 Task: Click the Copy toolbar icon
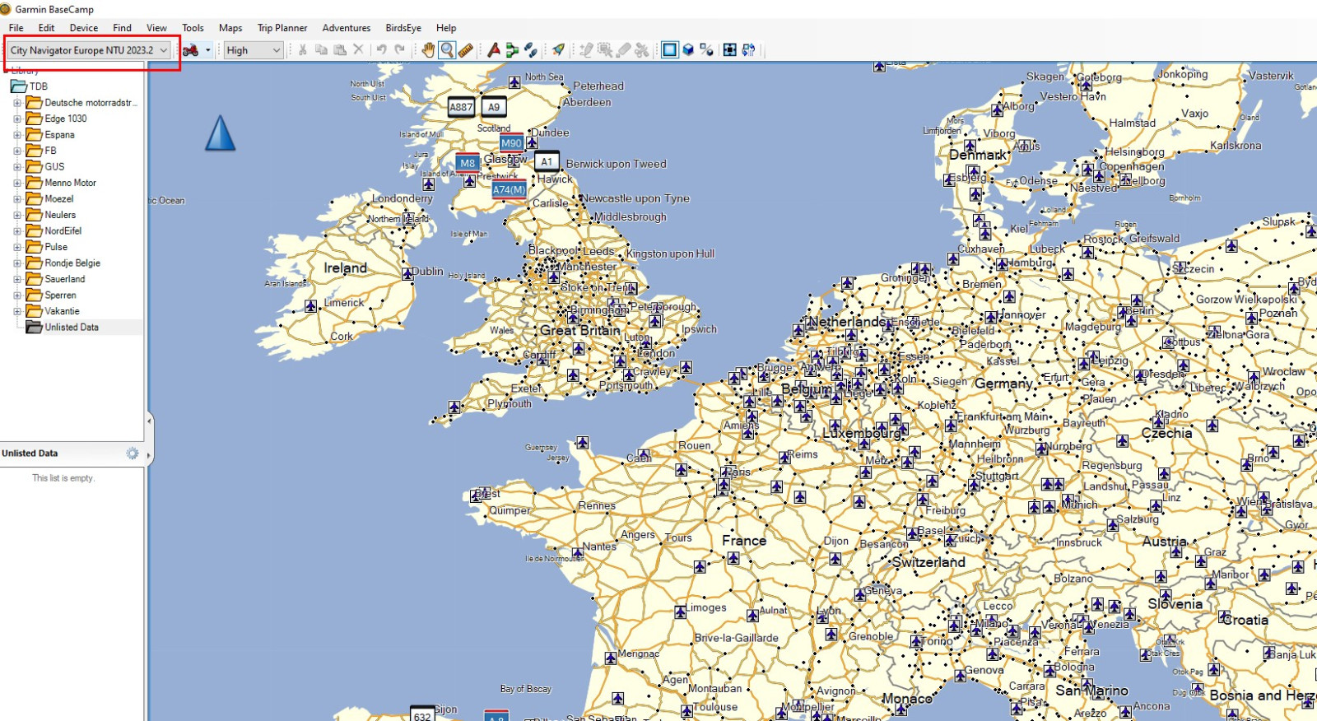click(x=321, y=50)
